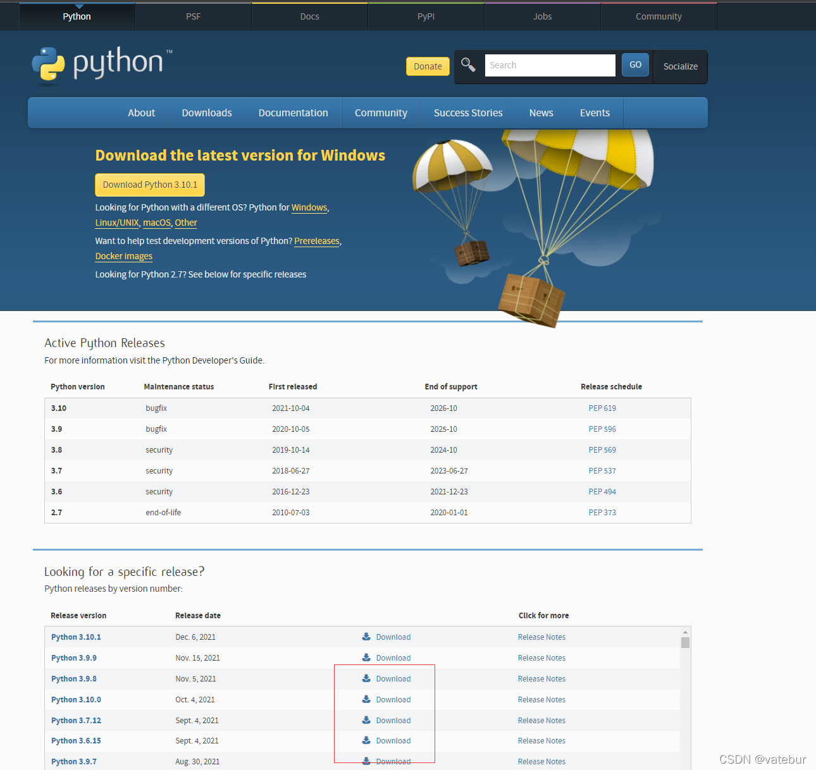Image resolution: width=816 pixels, height=770 pixels.
Task: Click download icon for Python 3.10.0
Action: point(366,699)
